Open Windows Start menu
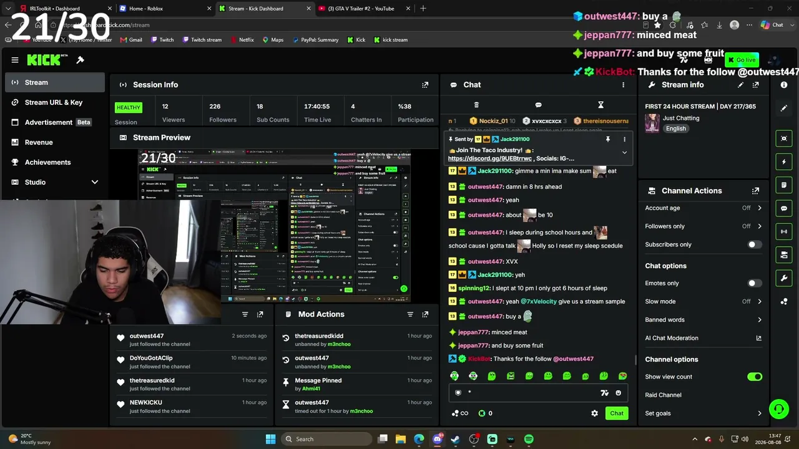Viewport: 799px width, 449px height. point(270,439)
